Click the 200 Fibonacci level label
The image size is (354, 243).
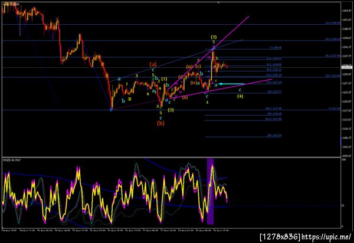click(274, 136)
